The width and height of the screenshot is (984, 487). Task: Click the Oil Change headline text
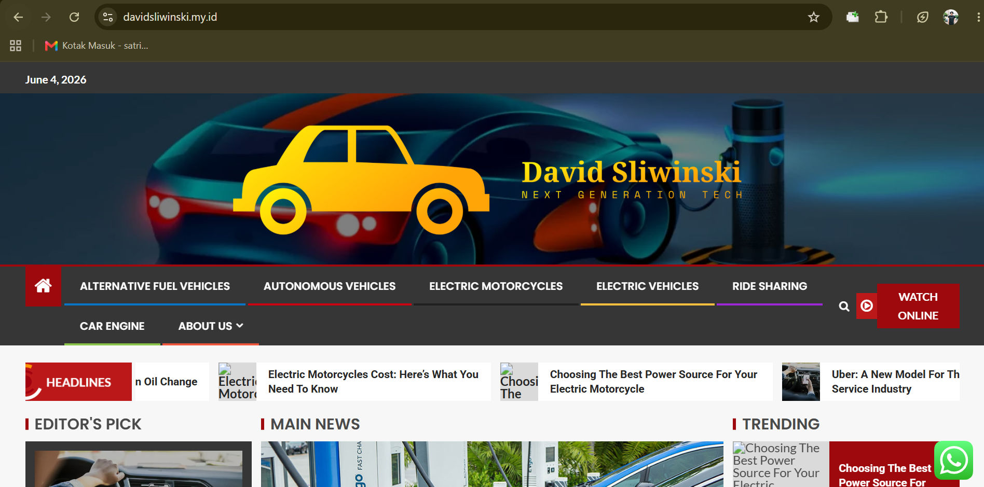(167, 382)
